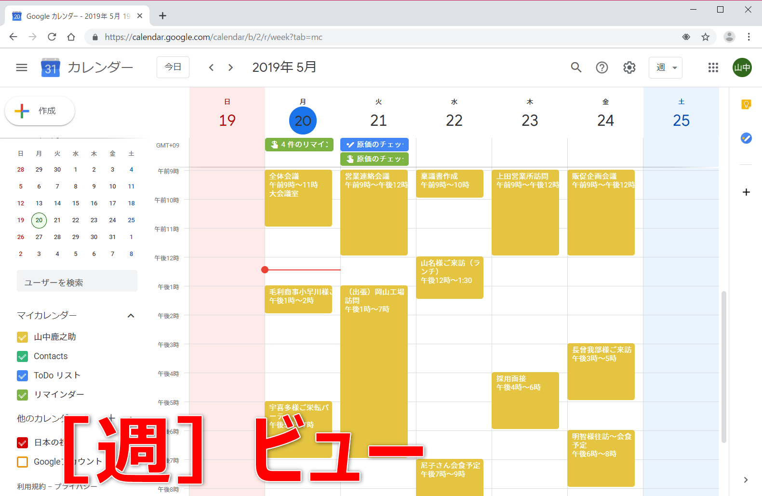Toggle the リマインダー calendar checkbox
Image resolution: width=762 pixels, height=496 pixels.
click(x=23, y=395)
